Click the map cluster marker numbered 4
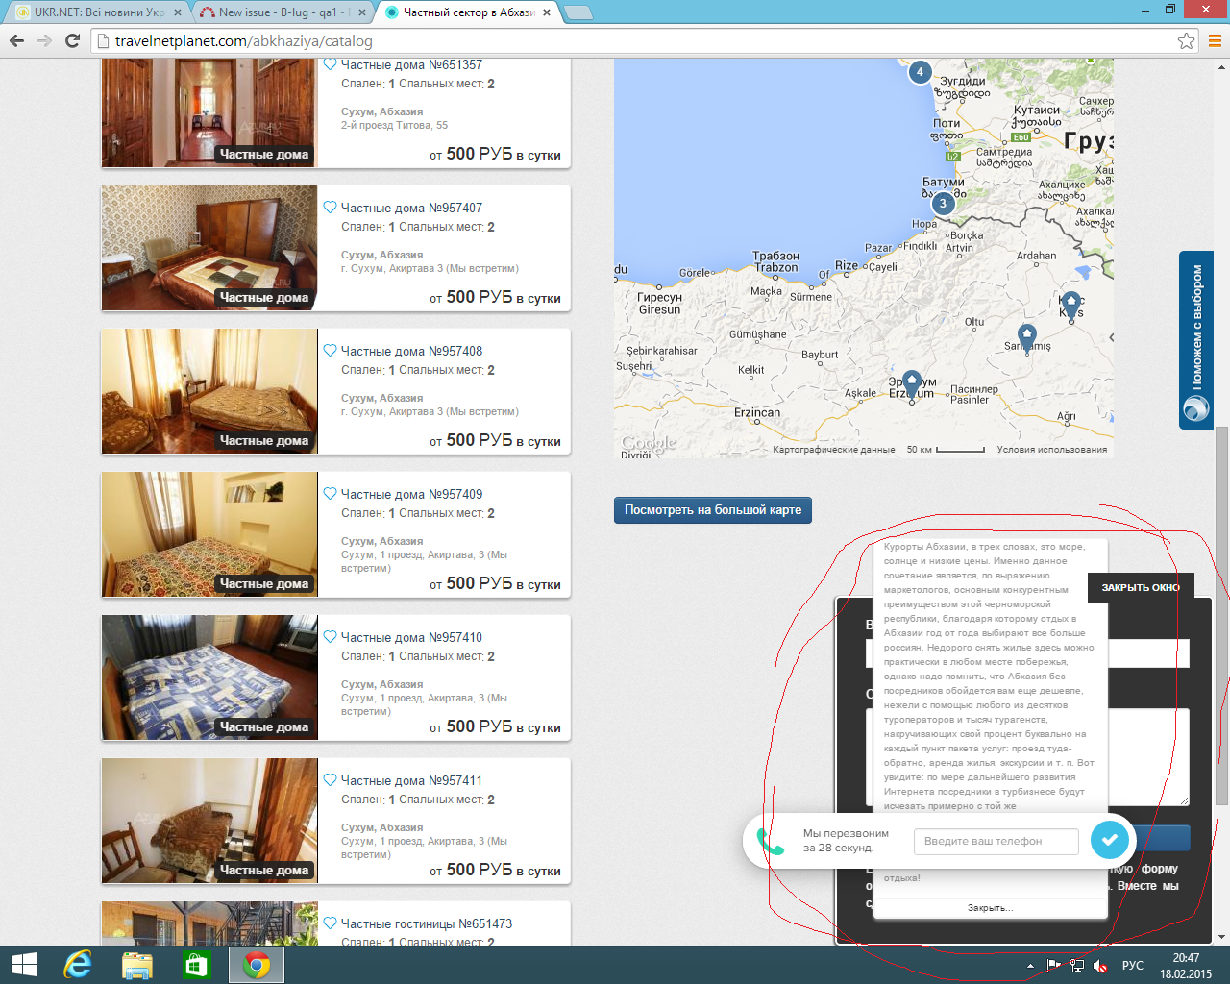The height and width of the screenshot is (984, 1230). click(x=920, y=72)
